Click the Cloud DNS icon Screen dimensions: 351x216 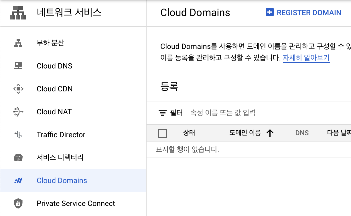[18, 66]
